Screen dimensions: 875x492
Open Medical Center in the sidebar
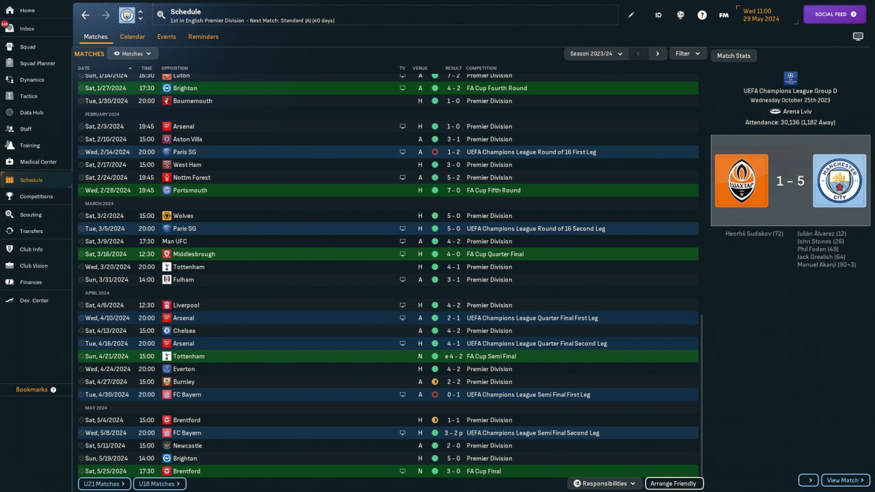pos(36,162)
